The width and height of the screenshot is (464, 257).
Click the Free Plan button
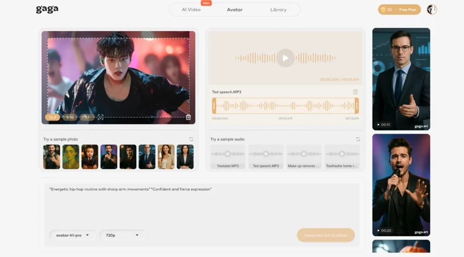(x=407, y=9)
